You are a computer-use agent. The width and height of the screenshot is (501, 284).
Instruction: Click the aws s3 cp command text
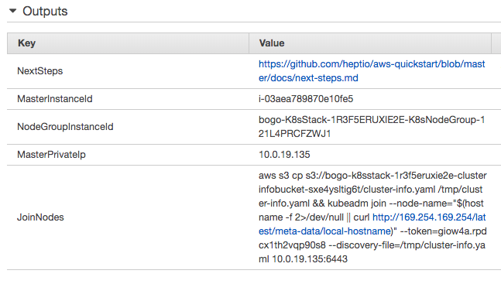click(x=280, y=176)
